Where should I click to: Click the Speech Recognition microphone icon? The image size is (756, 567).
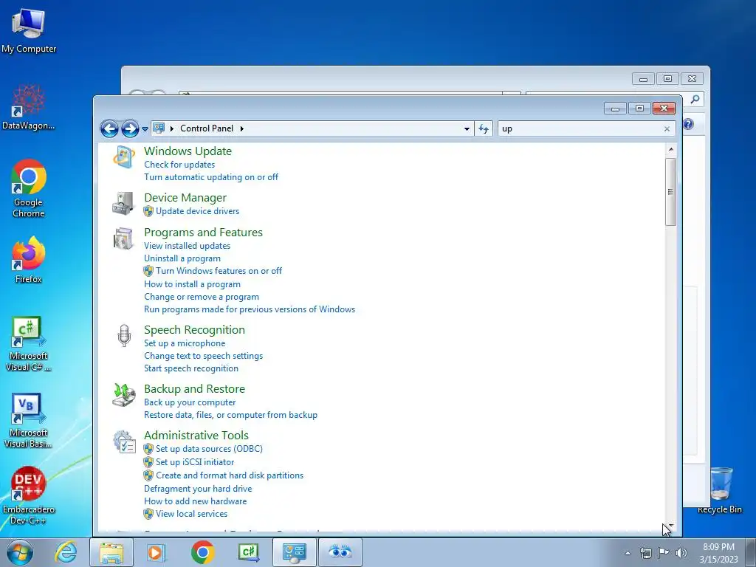(124, 336)
